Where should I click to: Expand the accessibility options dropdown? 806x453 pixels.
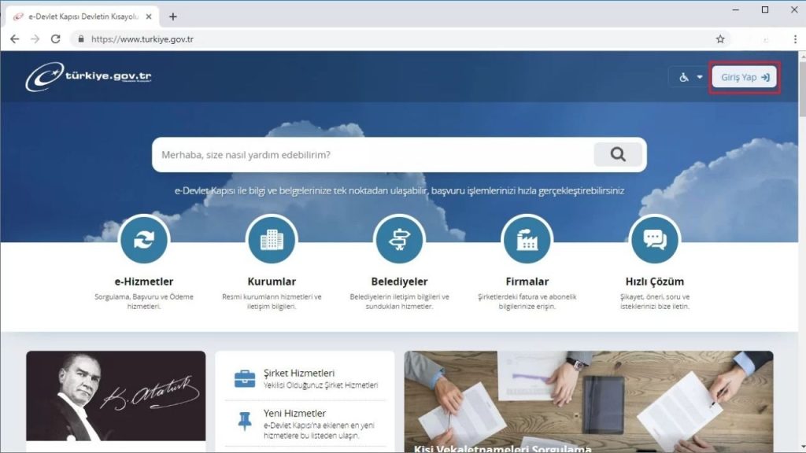point(690,77)
